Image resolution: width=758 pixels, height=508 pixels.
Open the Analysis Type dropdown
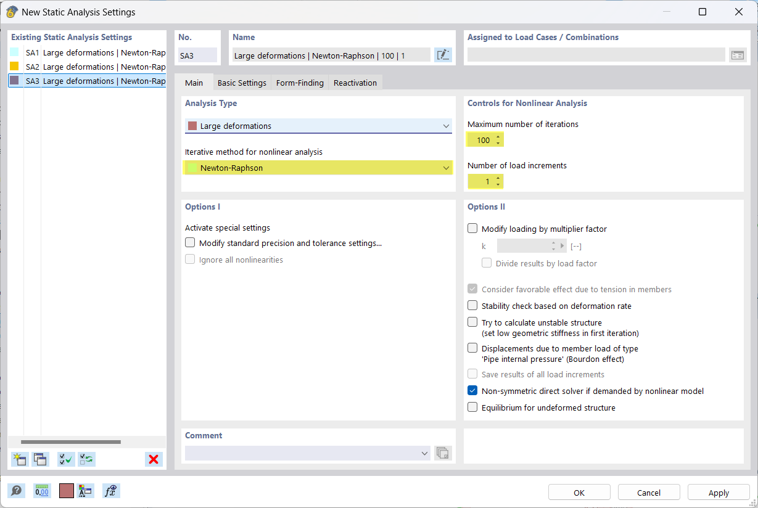[446, 126]
